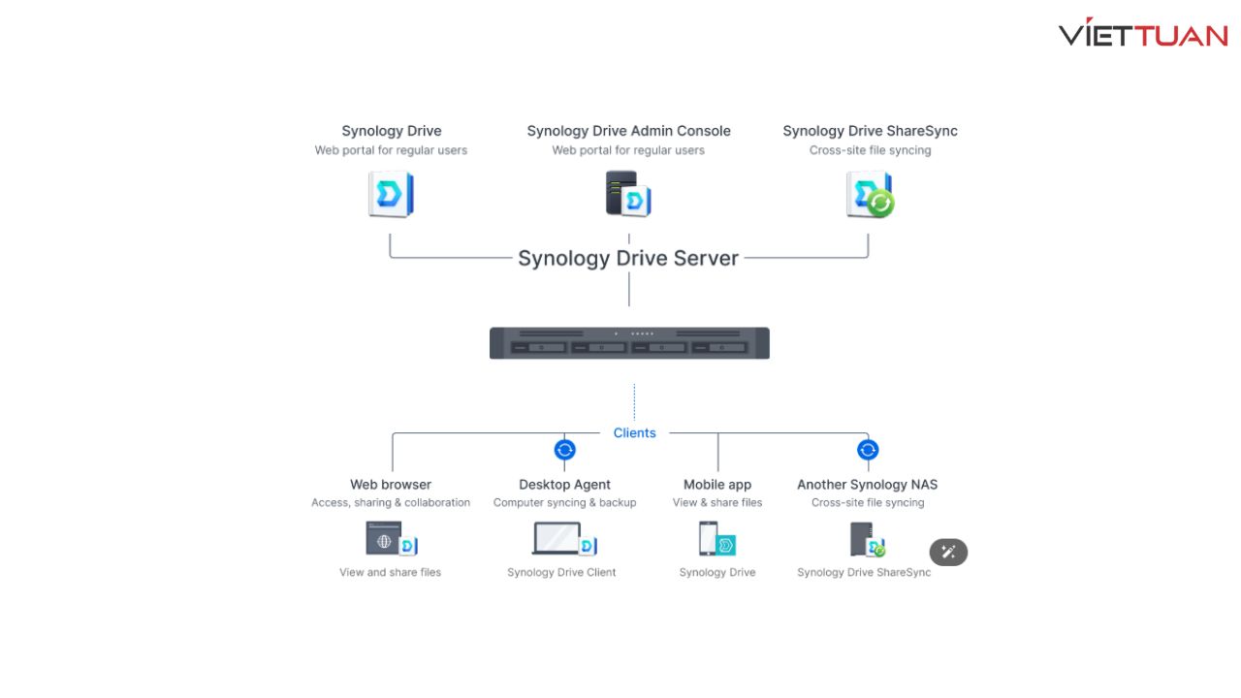Click the Desktop Agent heading
Viewport: 1241px width, 698px height.
[x=564, y=485]
